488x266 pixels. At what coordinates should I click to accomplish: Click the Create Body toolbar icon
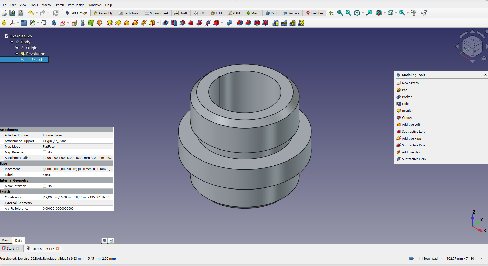point(54,23)
